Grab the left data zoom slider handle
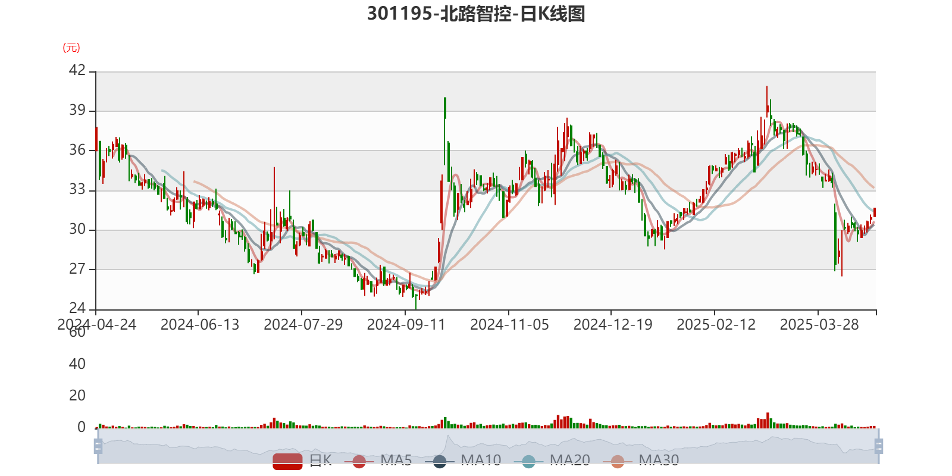 tap(98, 446)
